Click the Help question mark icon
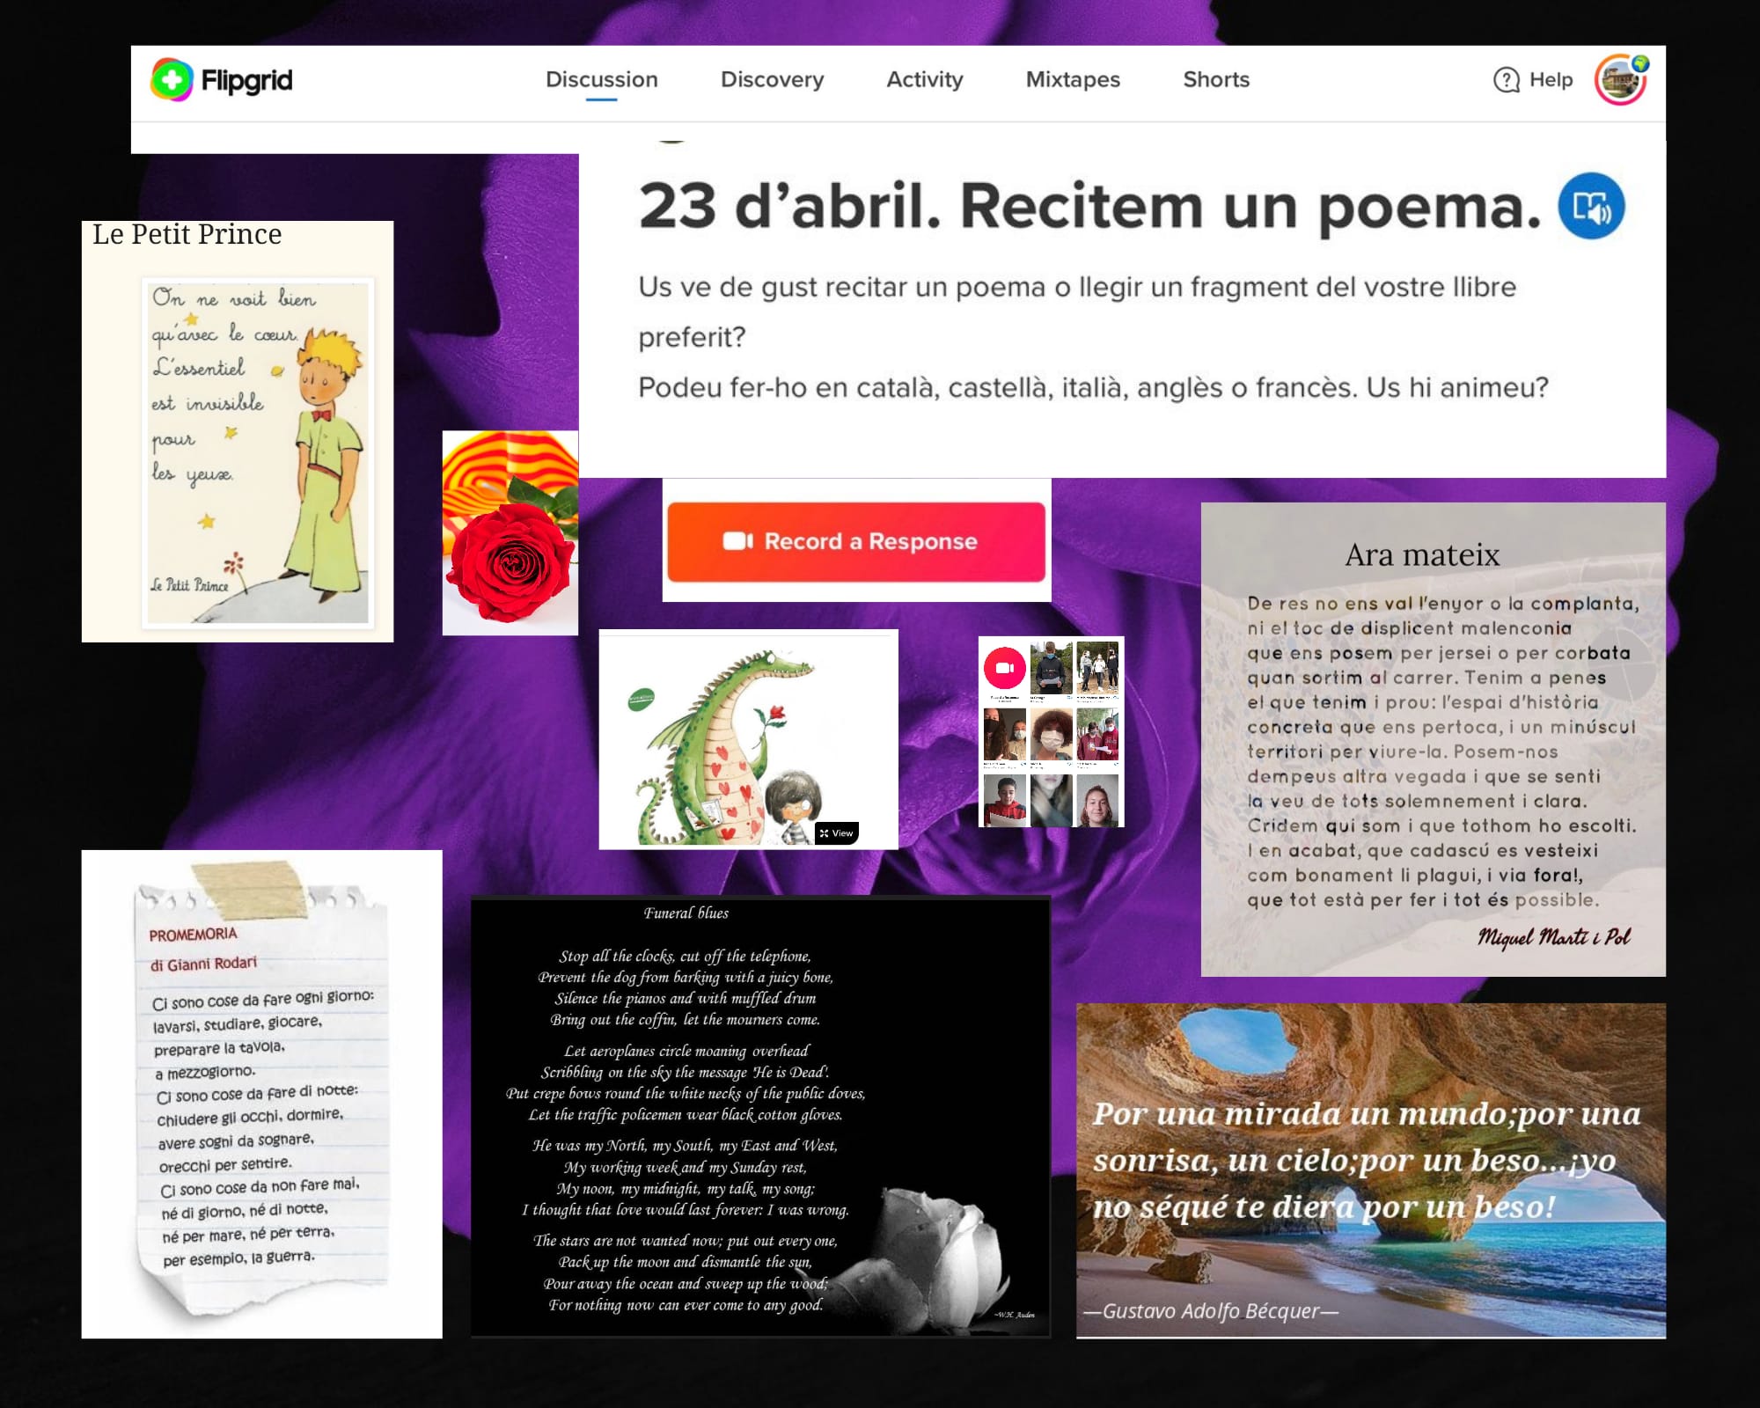1760x1408 pixels. pos(1507,80)
